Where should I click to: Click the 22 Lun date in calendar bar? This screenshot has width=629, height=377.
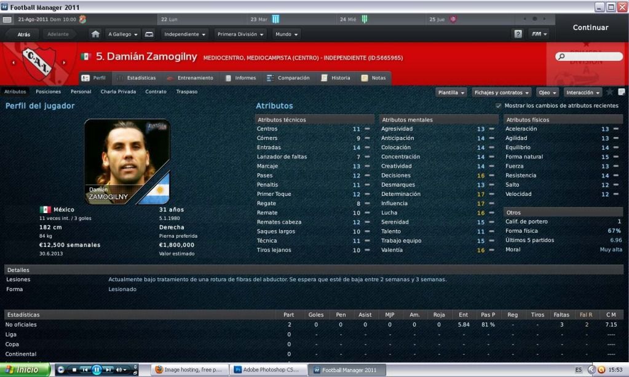click(169, 19)
